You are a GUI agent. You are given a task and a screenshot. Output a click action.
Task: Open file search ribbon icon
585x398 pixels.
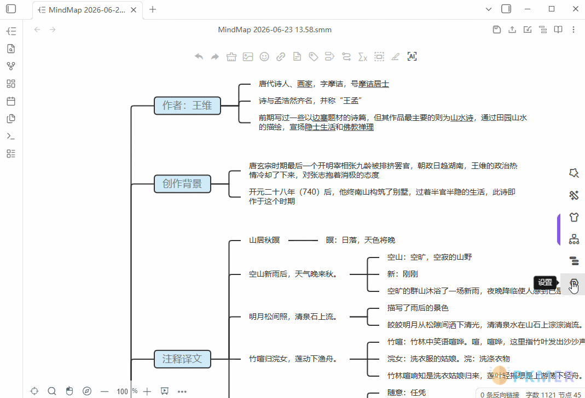tap(11, 49)
